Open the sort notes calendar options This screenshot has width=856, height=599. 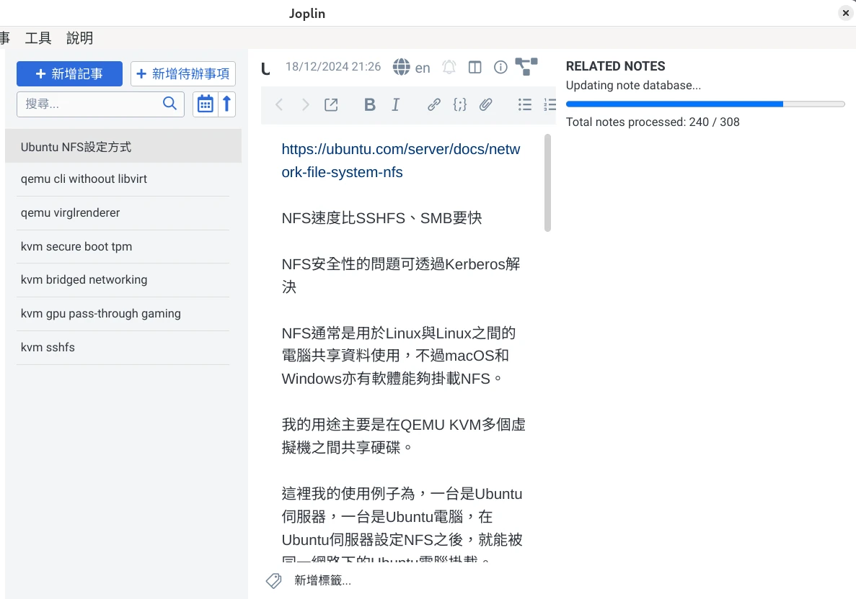tap(205, 104)
